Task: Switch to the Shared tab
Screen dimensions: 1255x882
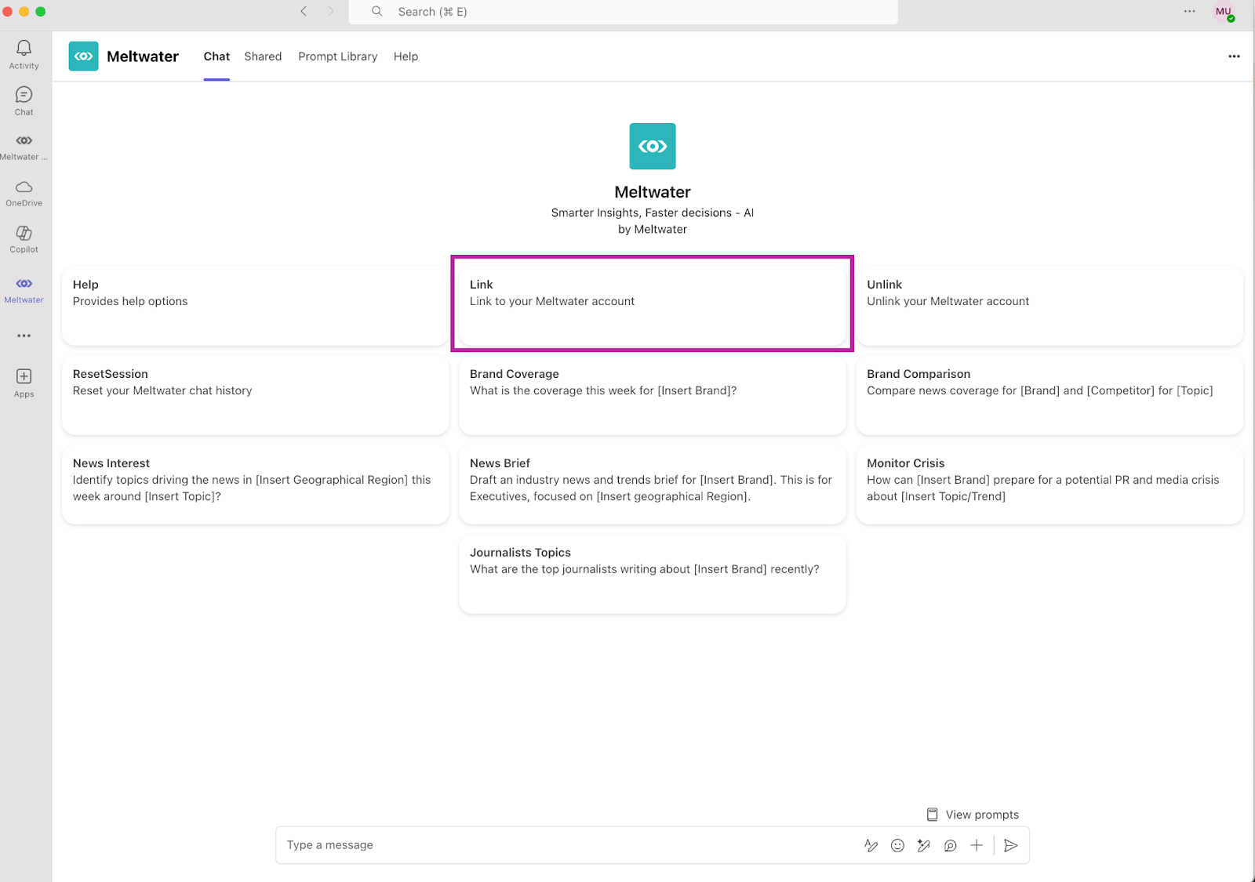Action: pos(263,56)
